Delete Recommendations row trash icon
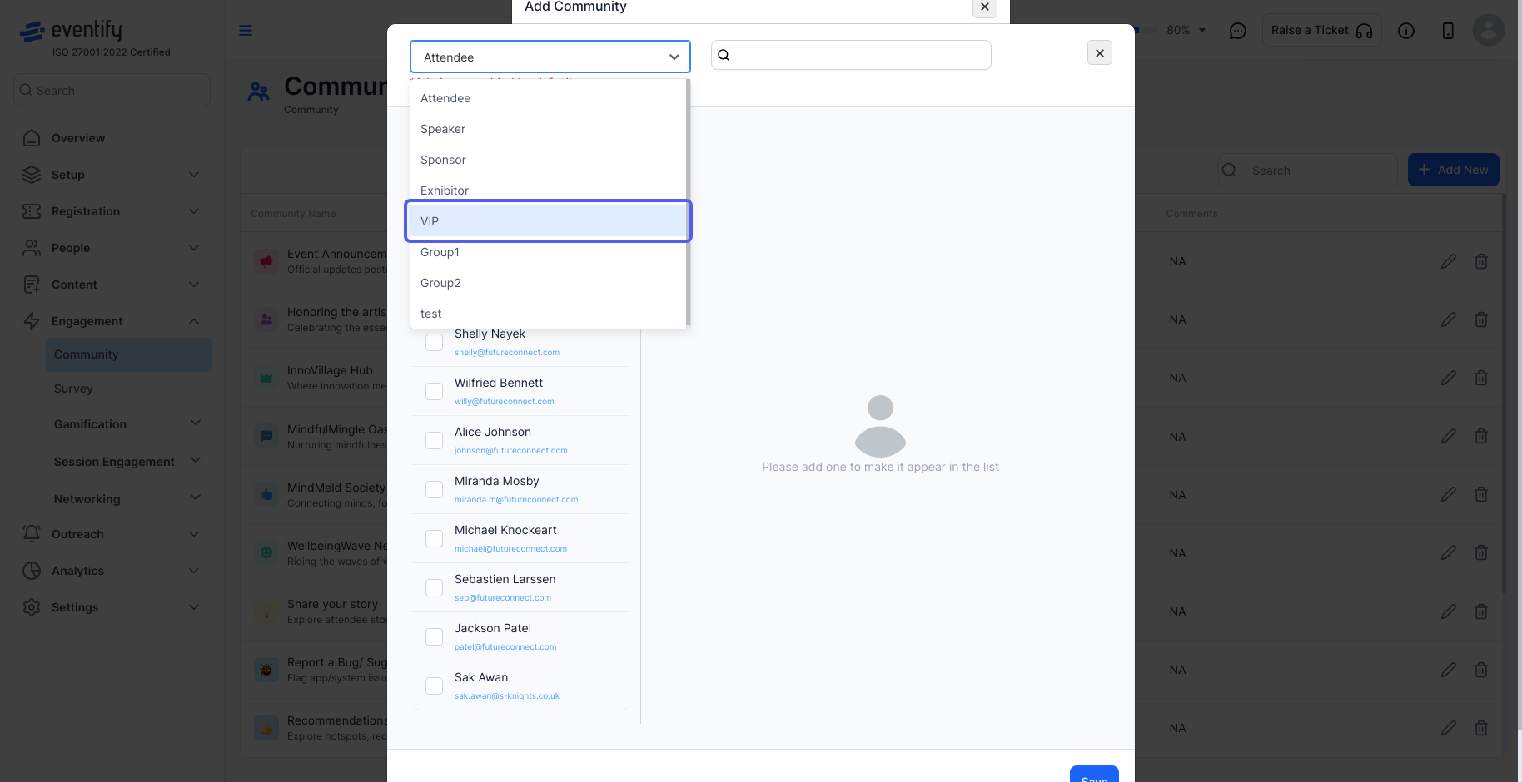Viewport: 1522px width, 782px height. (1481, 728)
